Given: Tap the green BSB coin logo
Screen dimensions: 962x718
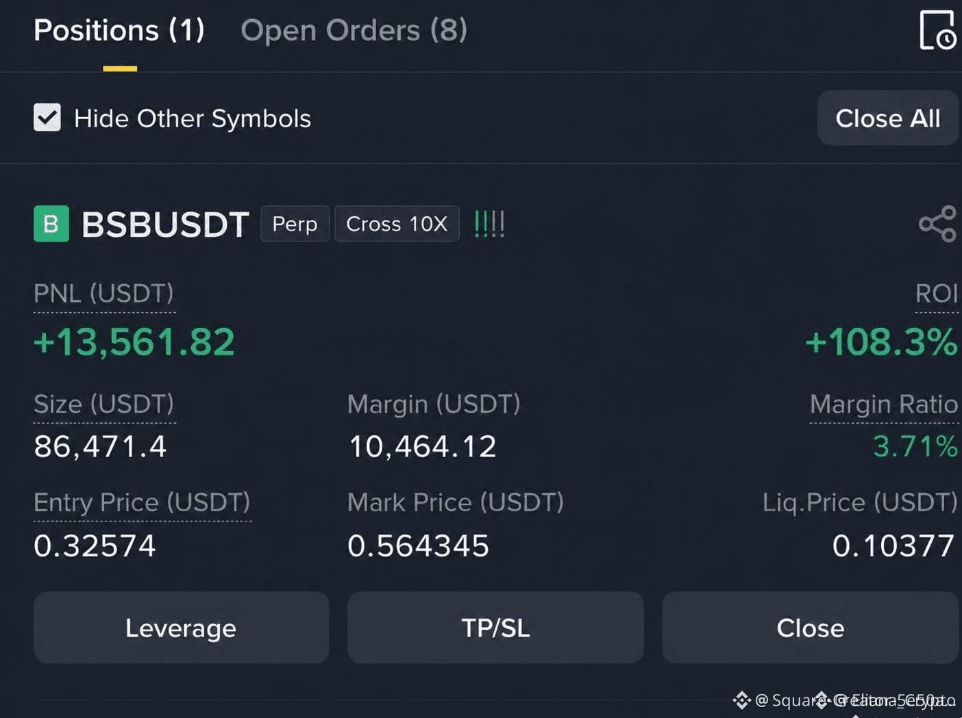Looking at the screenshot, I should tap(51, 224).
